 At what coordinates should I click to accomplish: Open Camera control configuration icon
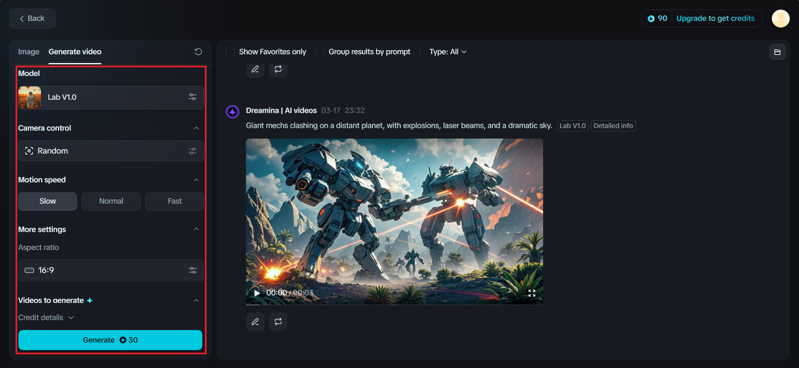point(192,151)
